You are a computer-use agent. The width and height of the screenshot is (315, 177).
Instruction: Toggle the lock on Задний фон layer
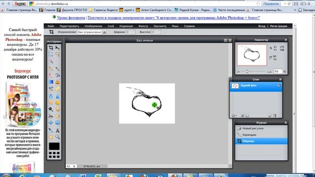279,85
